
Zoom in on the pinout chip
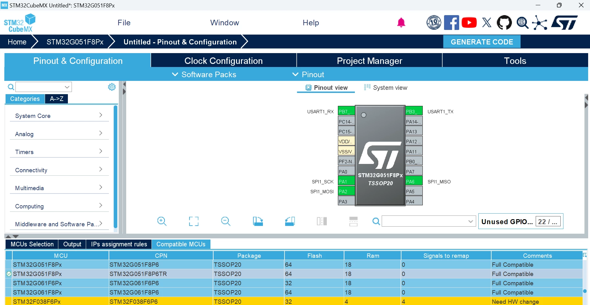tap(162, 221)
